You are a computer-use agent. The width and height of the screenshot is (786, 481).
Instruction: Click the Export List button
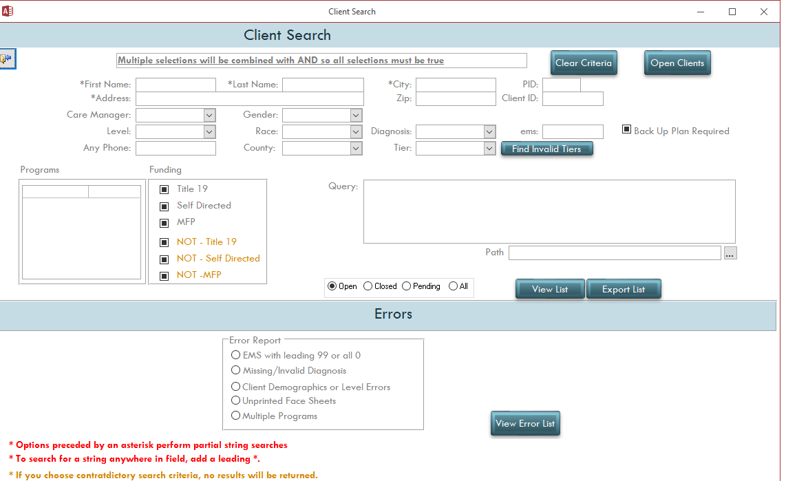coord(624,289)
